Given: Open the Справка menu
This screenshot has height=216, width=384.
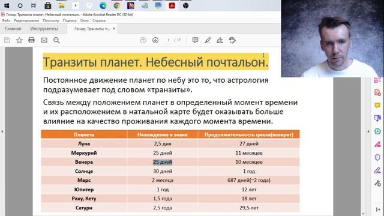Looking at the screenshot, I should click(x=99, y=20).
